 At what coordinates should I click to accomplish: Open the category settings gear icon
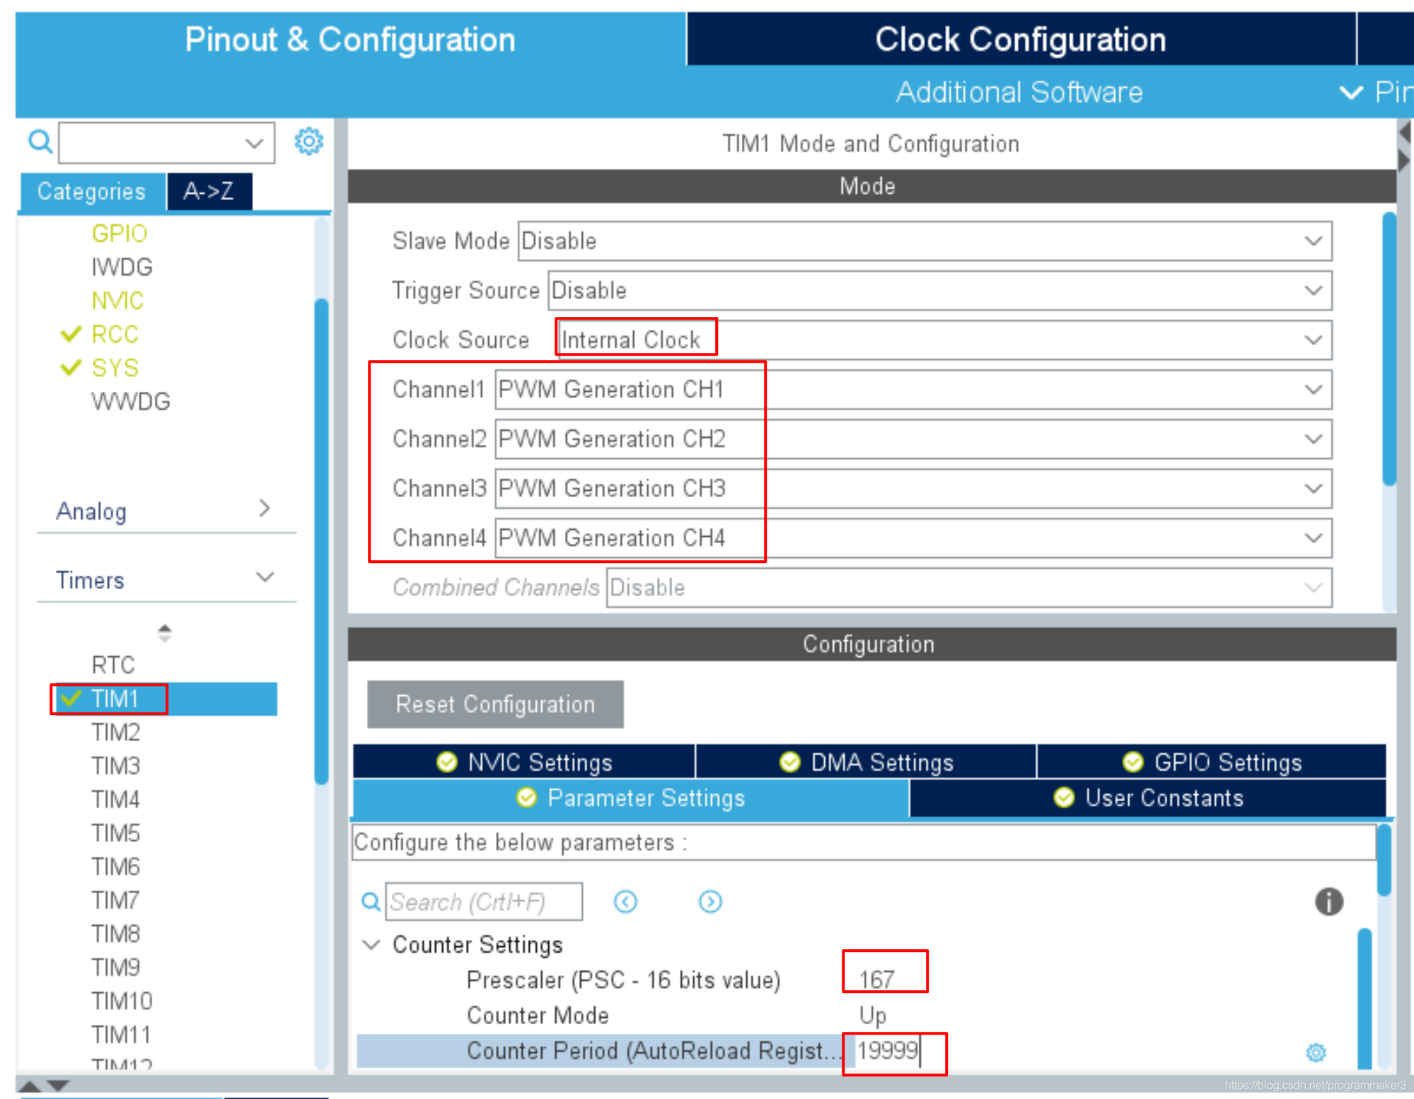click(x=308, y=142)
